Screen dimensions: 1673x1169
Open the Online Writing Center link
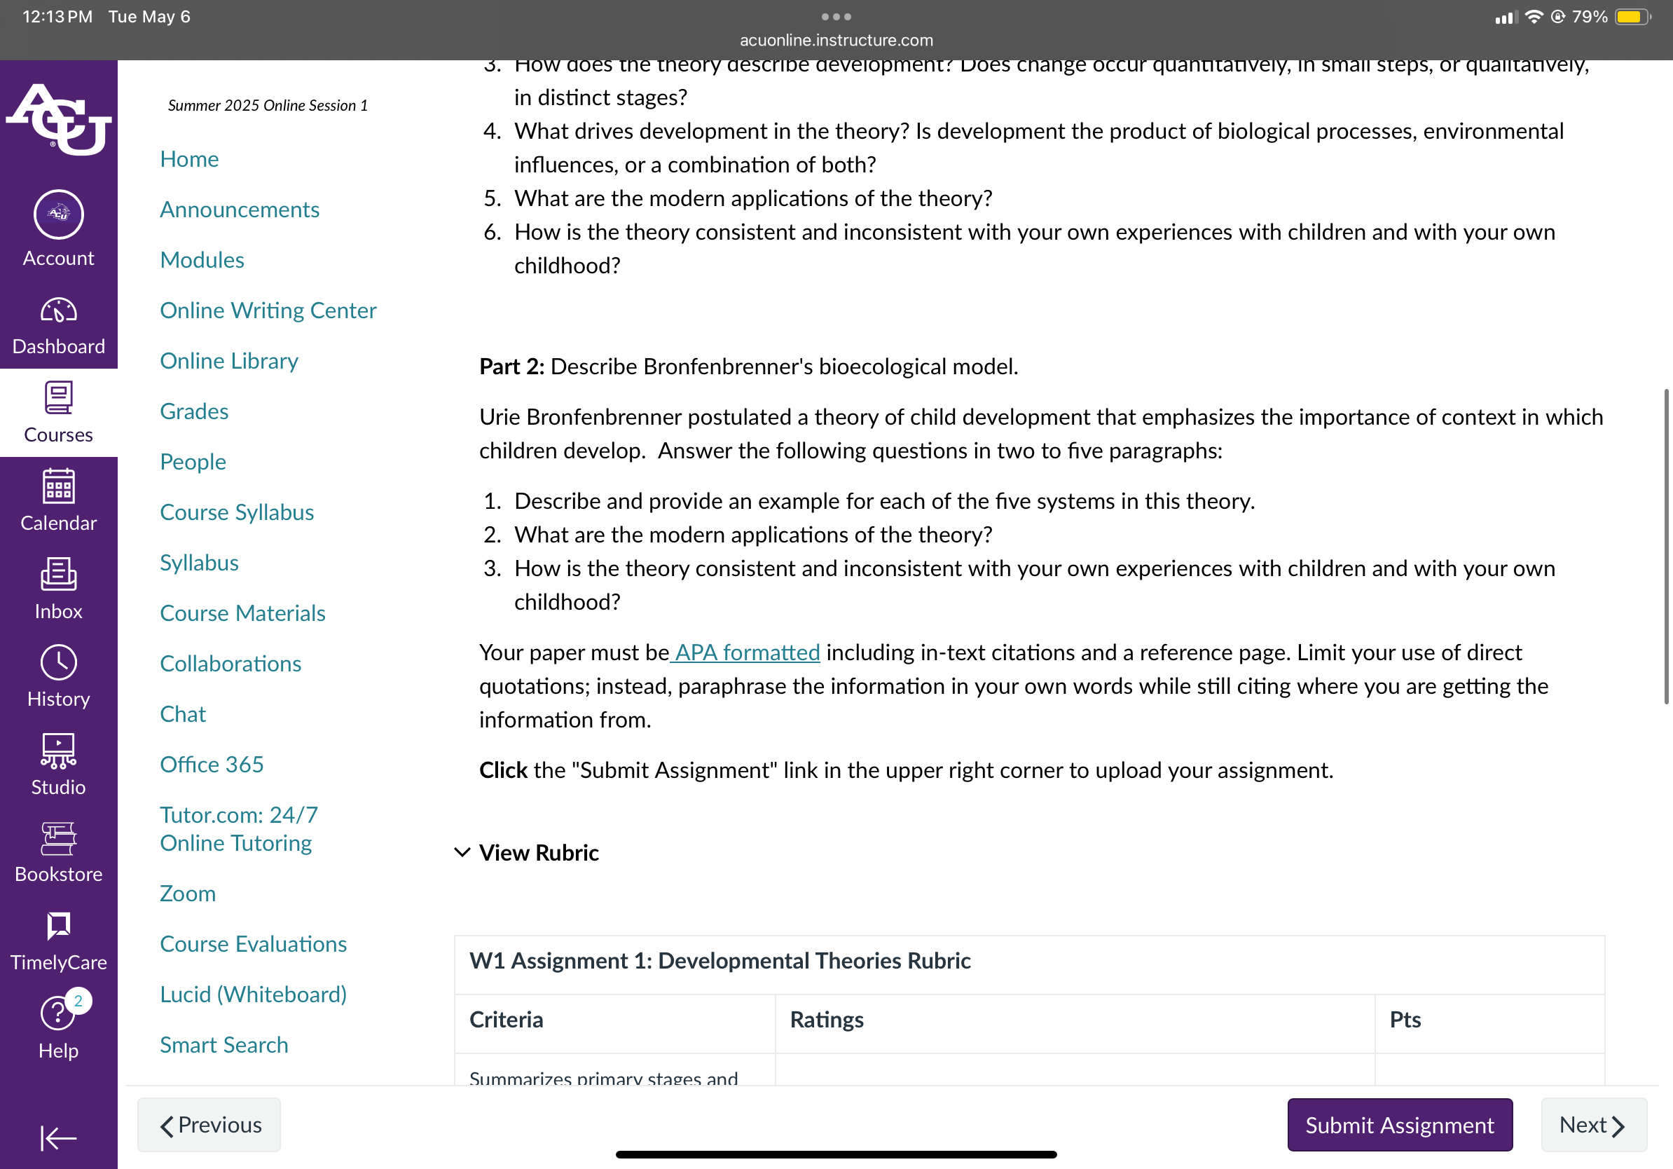pyautogui.click(x=268, y=310)
